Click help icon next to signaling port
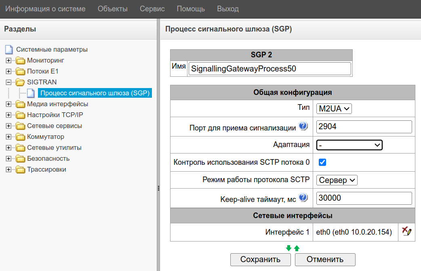 coord(303,127)
